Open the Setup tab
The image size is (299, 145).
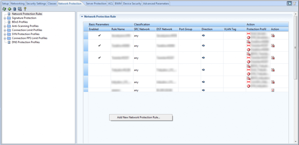(x=5, y=4)
